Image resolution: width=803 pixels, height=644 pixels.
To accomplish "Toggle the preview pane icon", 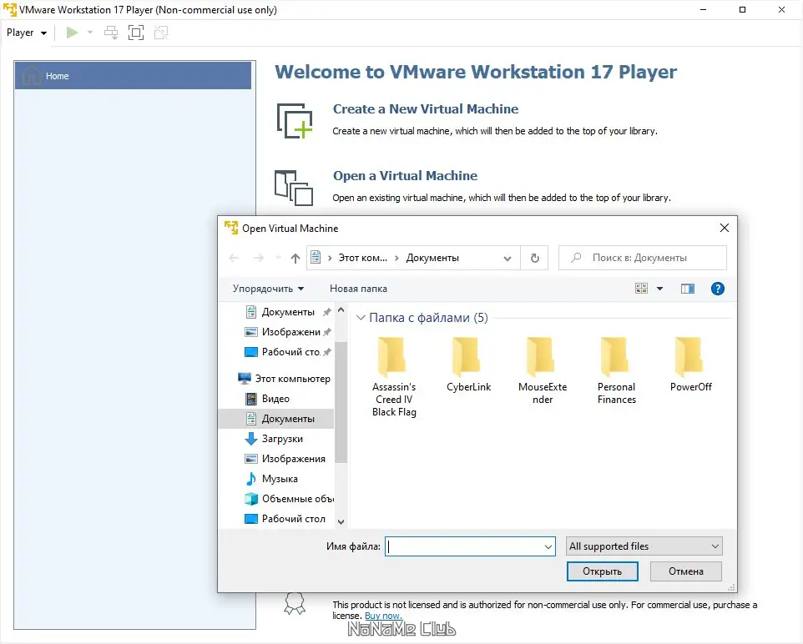I will (687, 289).
